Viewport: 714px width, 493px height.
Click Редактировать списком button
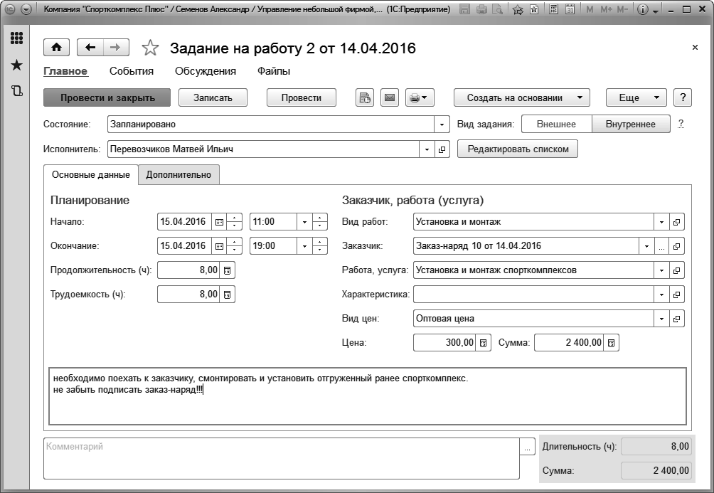coord(518,149)
